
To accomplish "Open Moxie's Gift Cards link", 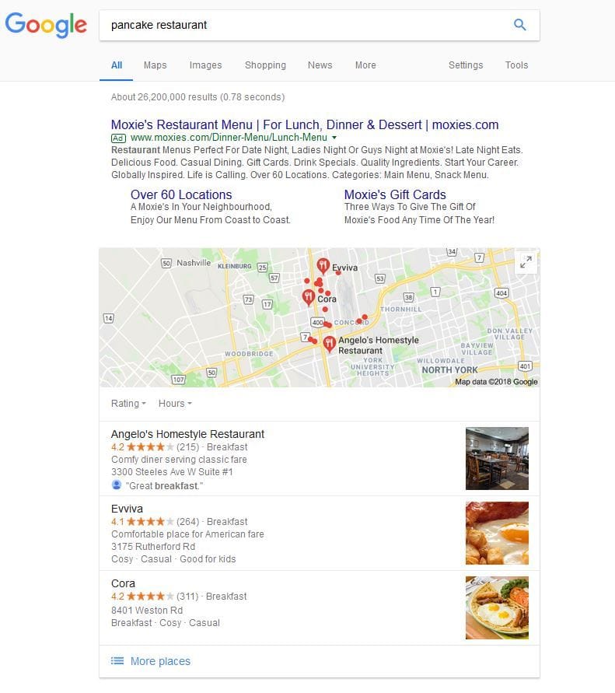I will pos(395,194).
